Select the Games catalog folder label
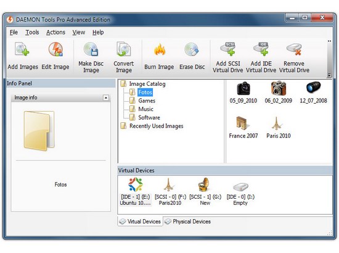Viewport: 339px width, 253px height. [147, 101]
